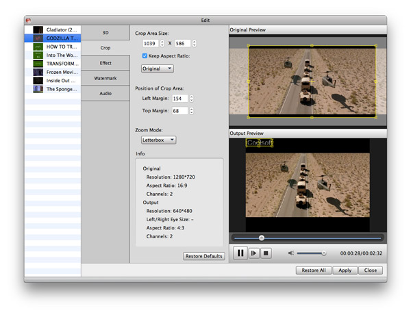This screenshot has width=411, height=315.
Task: Click the crop width stepper arrows
Action: [162, 42]
